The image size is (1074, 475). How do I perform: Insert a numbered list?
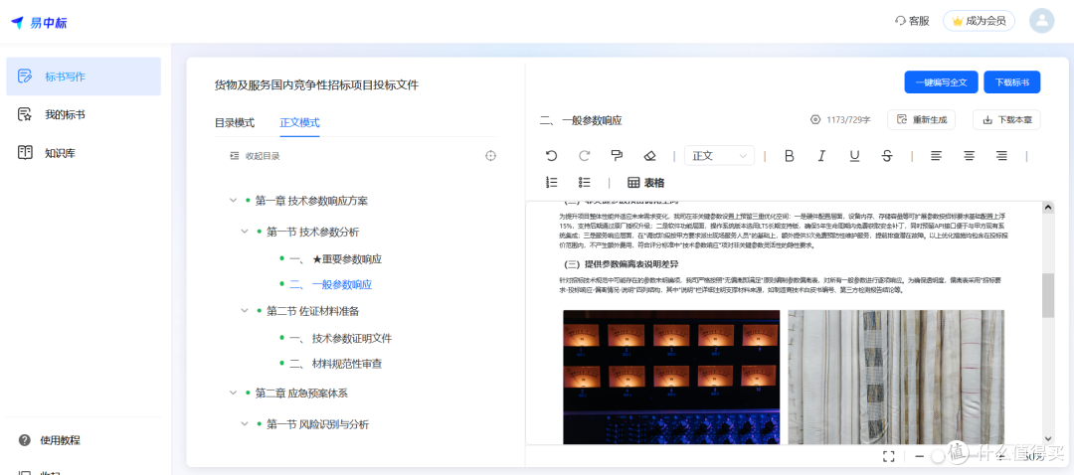pyautogui.click(x=551, y=182)
